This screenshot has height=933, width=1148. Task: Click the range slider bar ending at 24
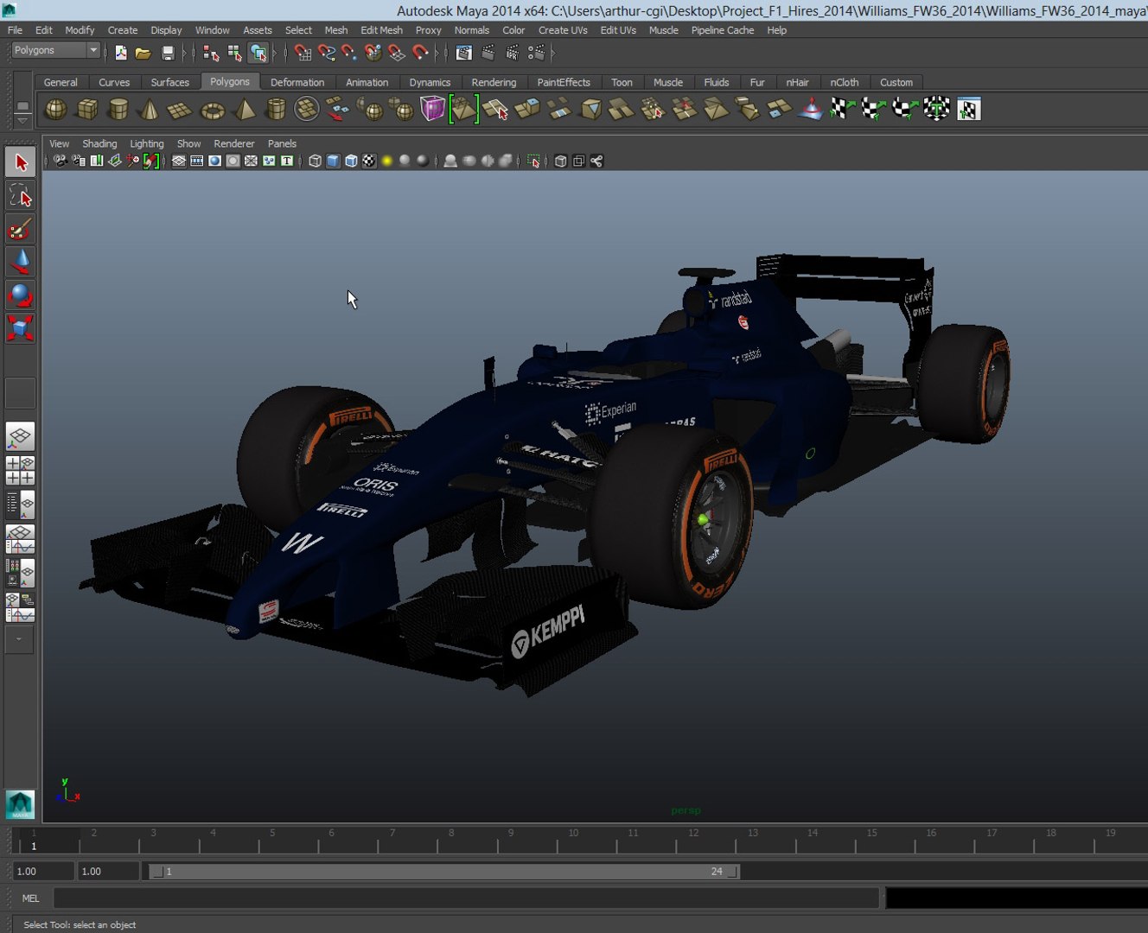click(x=444, y=872)
